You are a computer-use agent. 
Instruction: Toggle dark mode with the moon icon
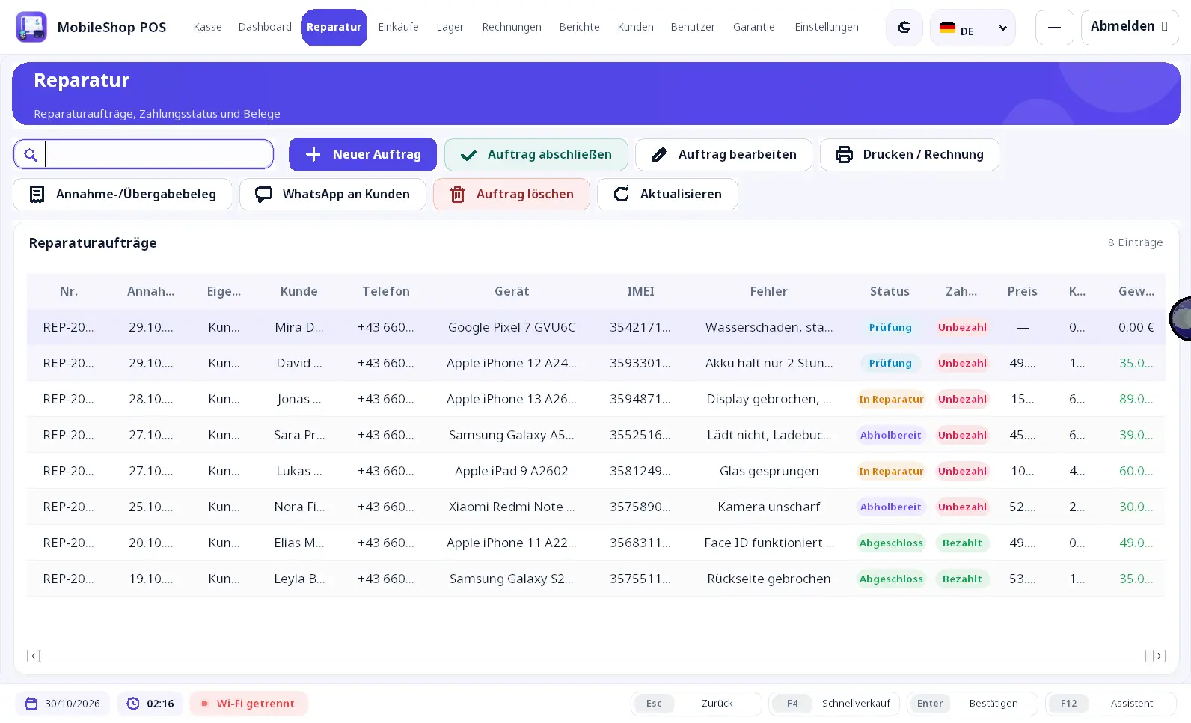pyautogui.click(x=904, y=28)
